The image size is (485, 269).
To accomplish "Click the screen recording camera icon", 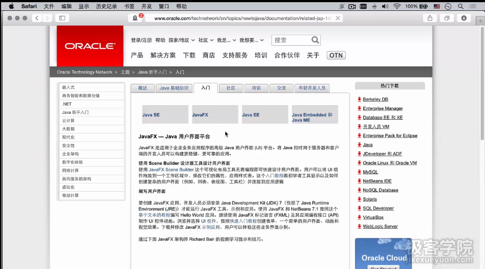I will [352, 6].
